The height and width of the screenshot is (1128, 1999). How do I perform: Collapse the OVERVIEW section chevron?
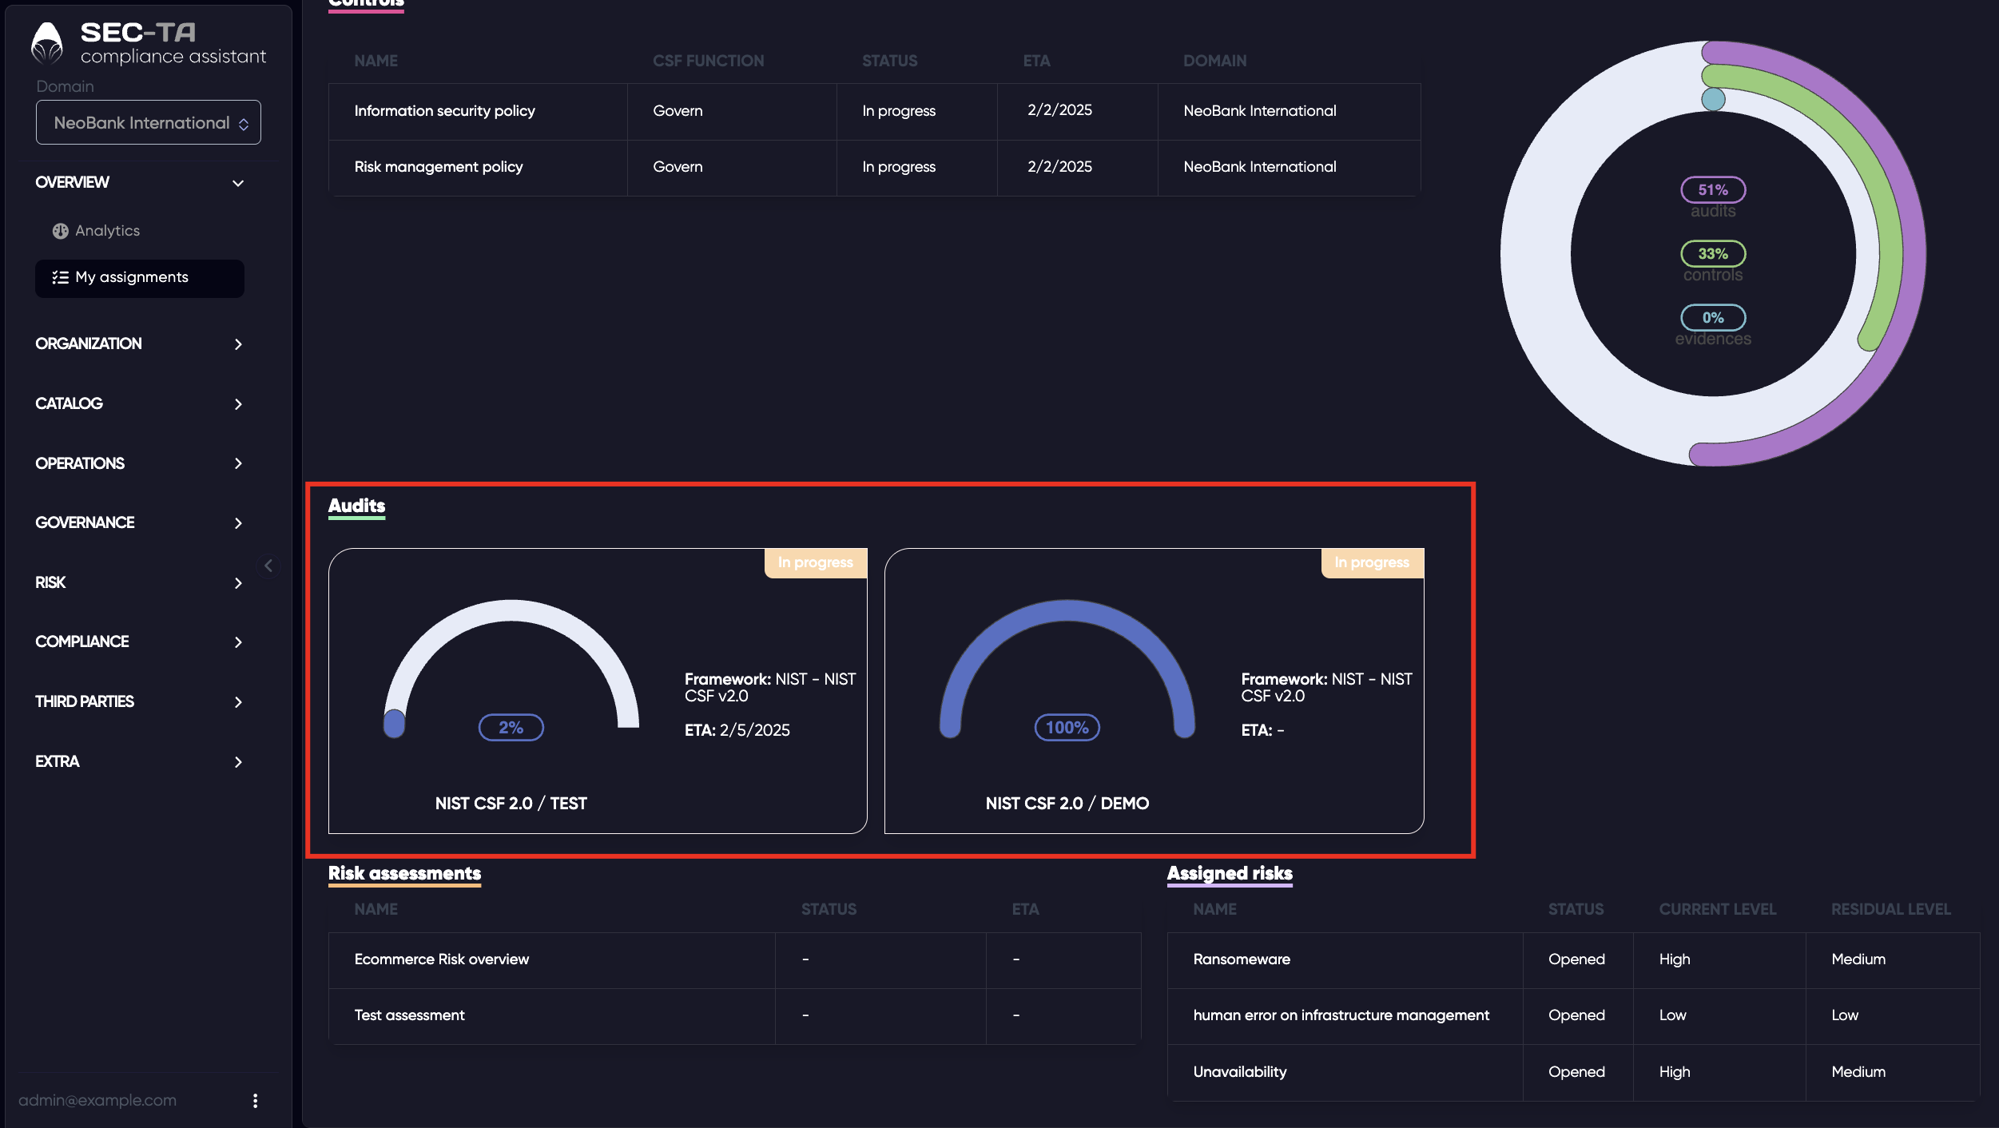click(238, 183)
